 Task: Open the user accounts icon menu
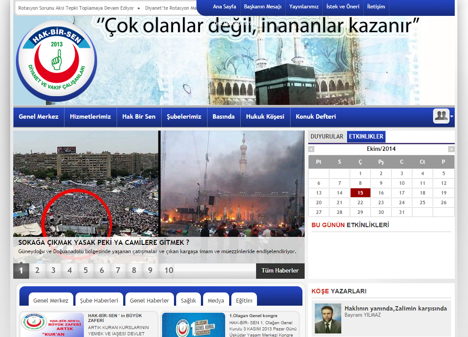(441, 116)
